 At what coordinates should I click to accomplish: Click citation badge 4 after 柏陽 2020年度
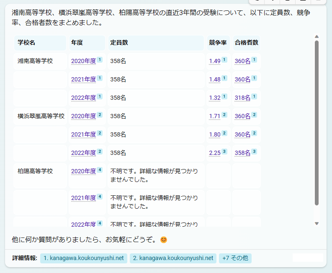click(100, 170)
